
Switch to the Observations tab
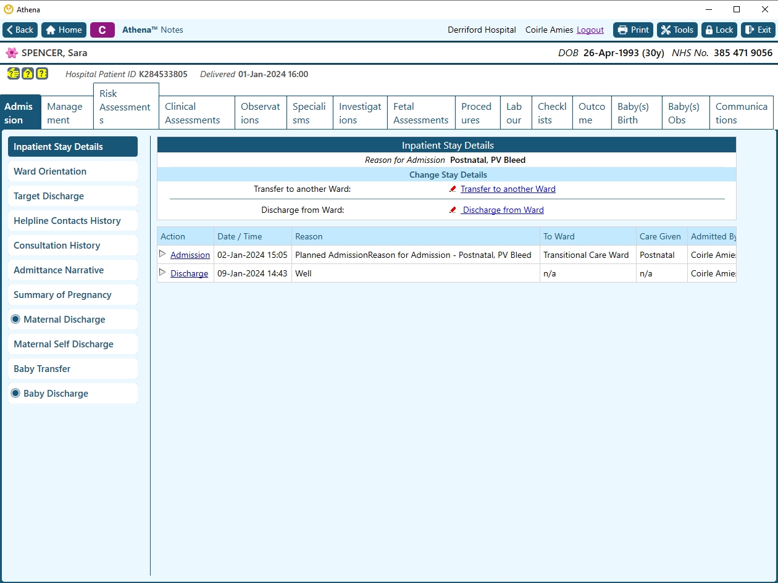(261, 113)
